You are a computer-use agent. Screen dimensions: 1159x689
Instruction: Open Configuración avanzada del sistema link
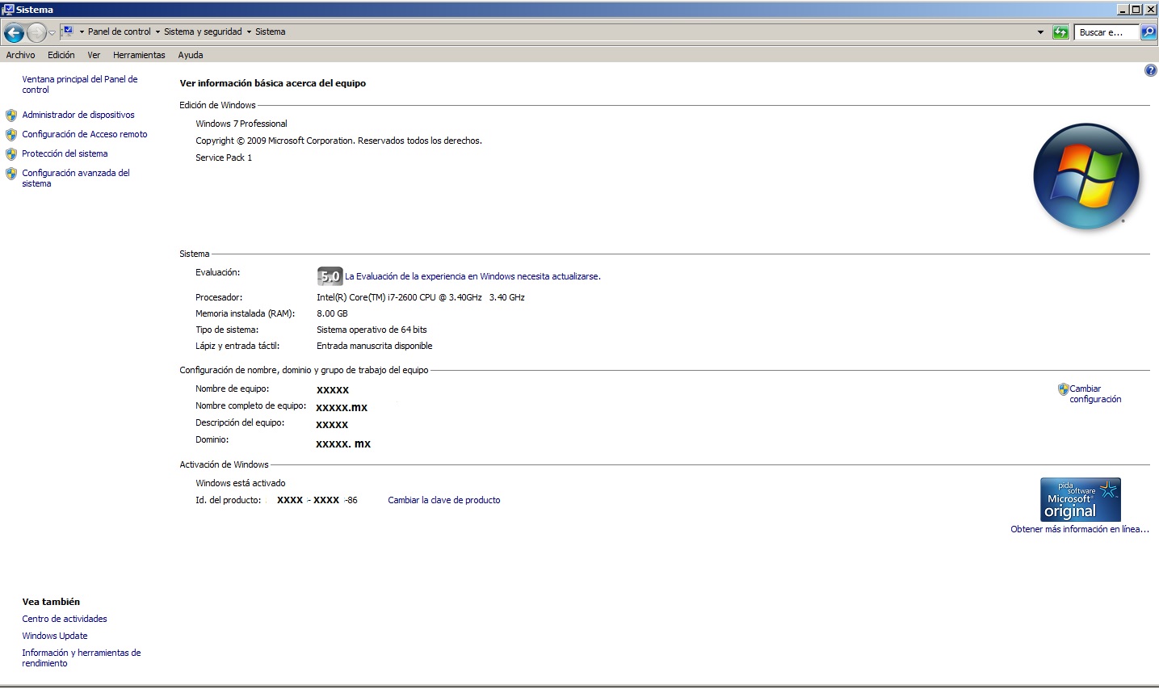pos(76,178)
